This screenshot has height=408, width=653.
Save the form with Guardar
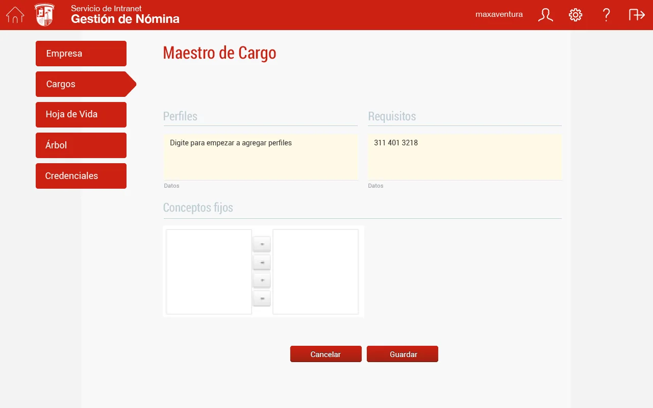click(403, 354)
